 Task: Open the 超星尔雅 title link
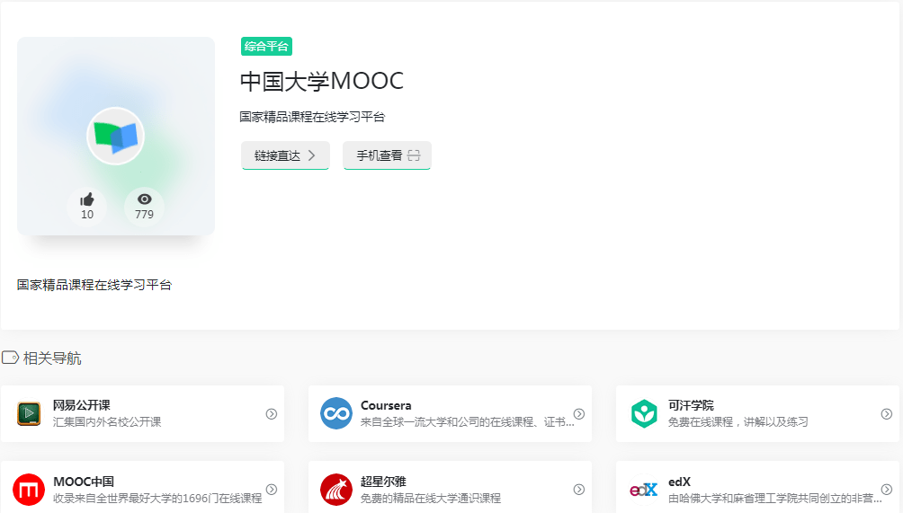click(x=383, y=482)
